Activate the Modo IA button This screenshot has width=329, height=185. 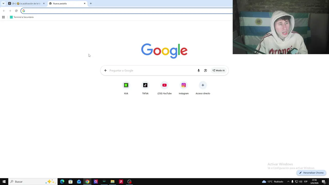click(x=219, y=70)
